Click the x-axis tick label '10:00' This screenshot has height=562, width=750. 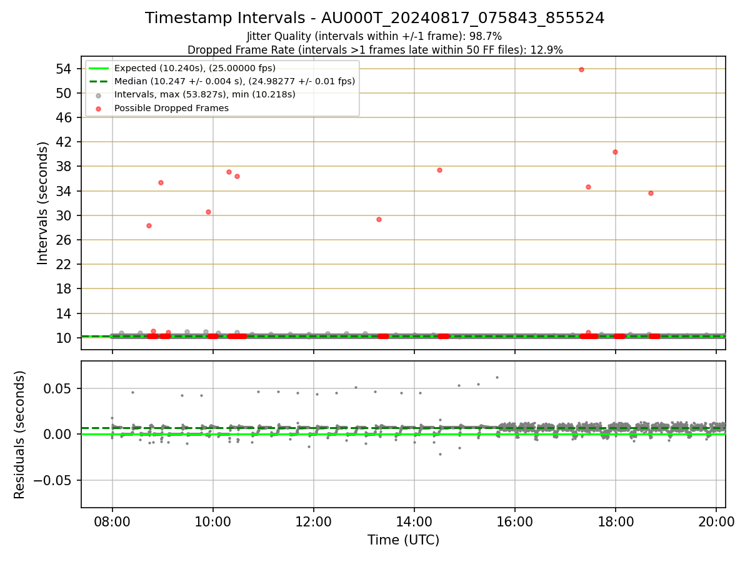(x=213, y=523)
